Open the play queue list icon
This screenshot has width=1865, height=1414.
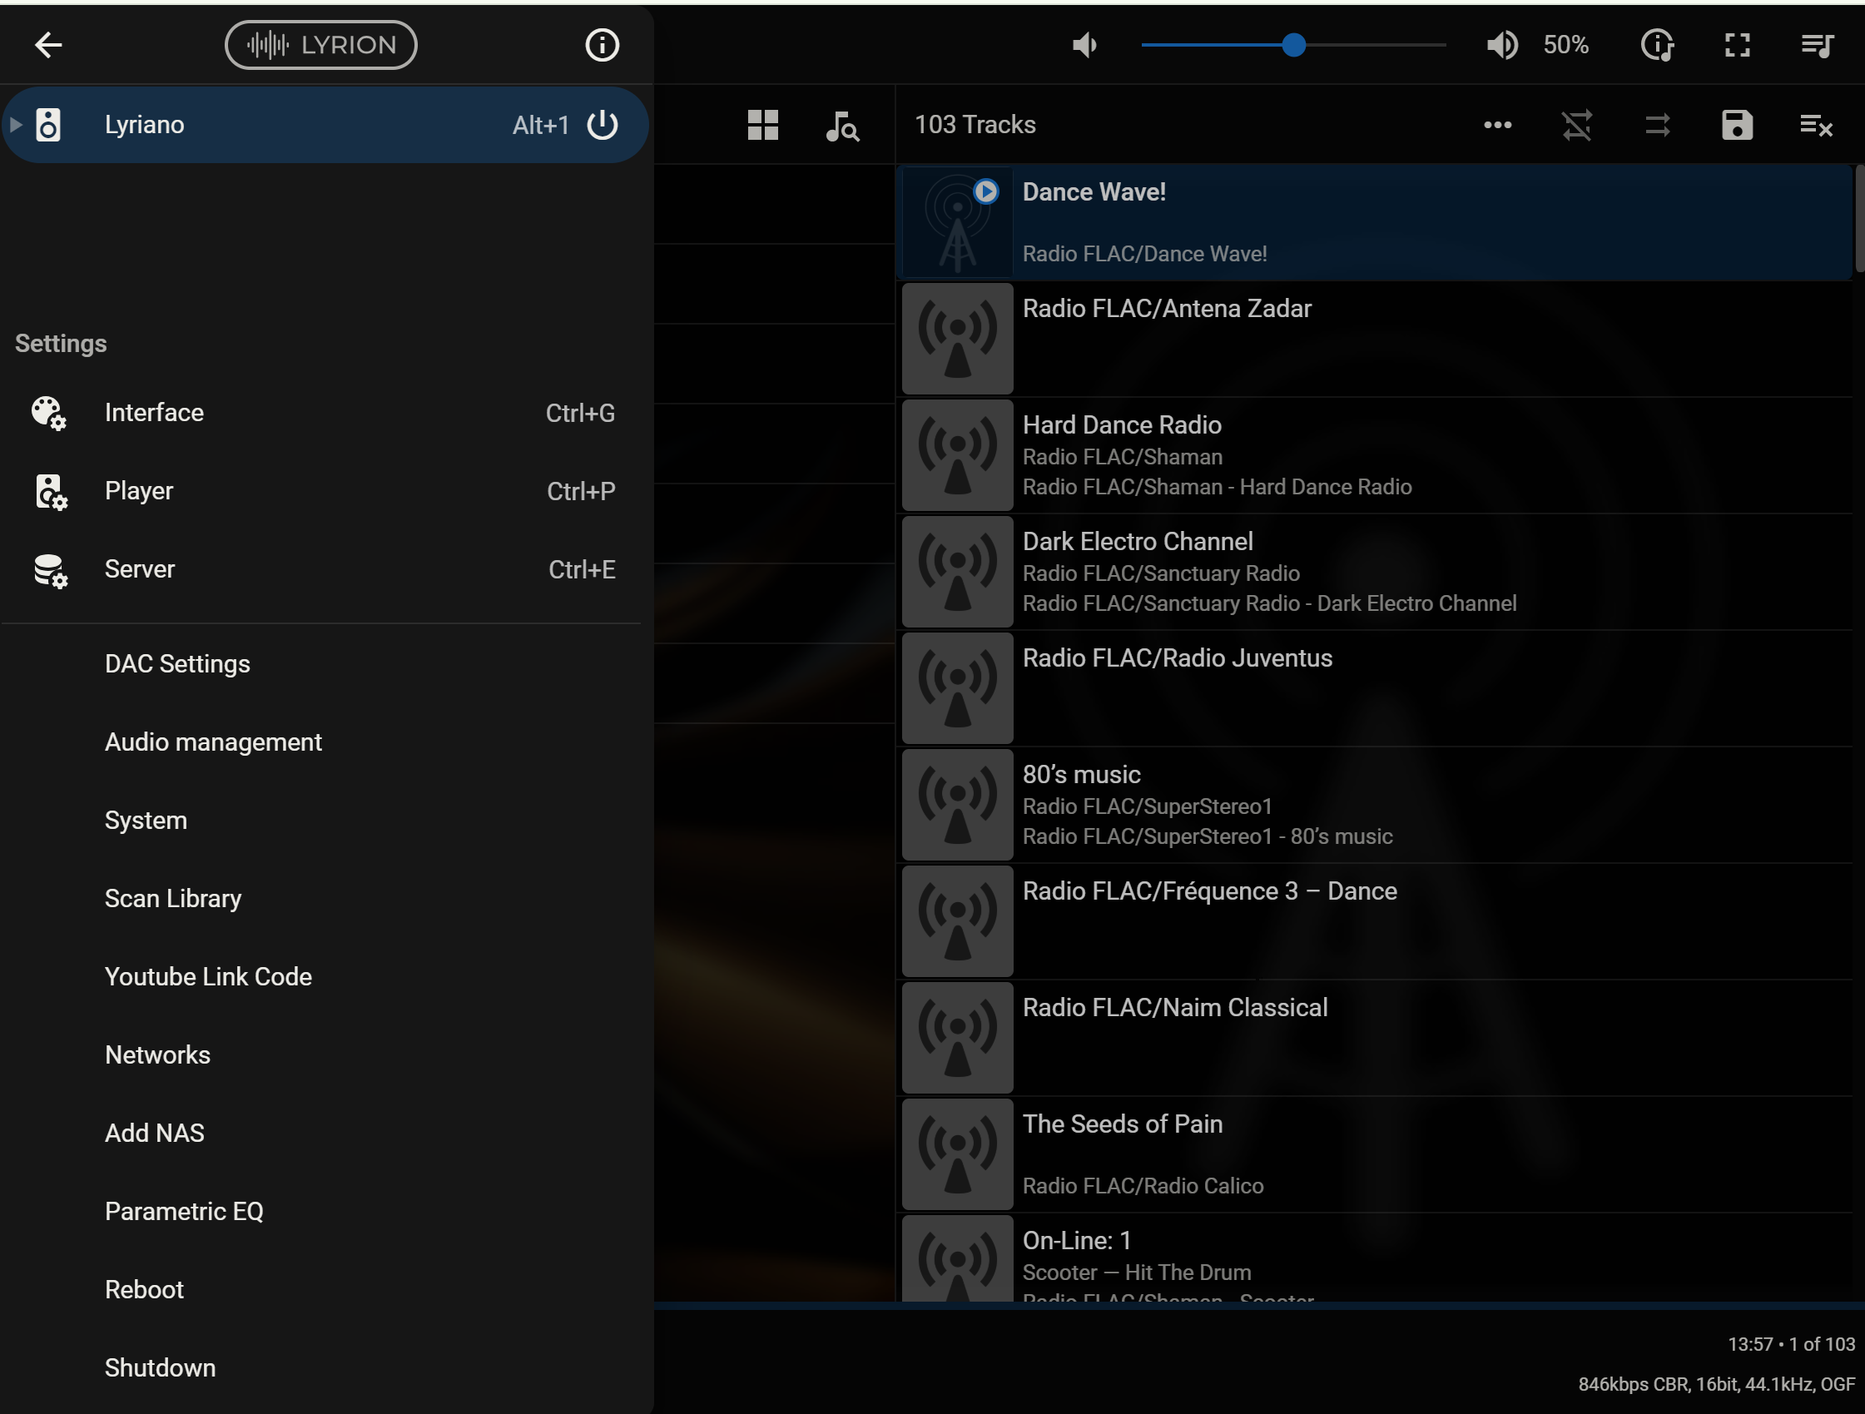pos(1817,45)
